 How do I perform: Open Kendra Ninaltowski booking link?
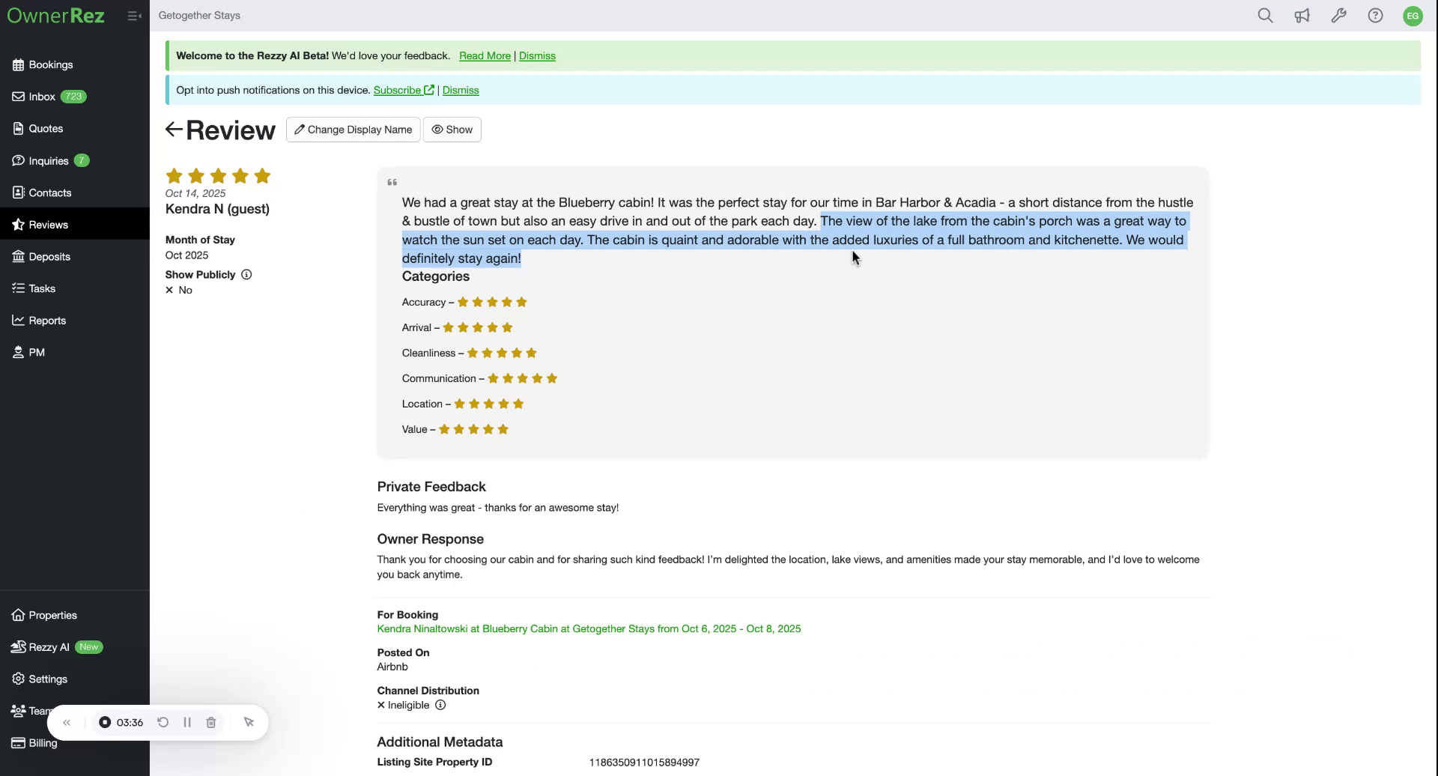pos(589,629)
